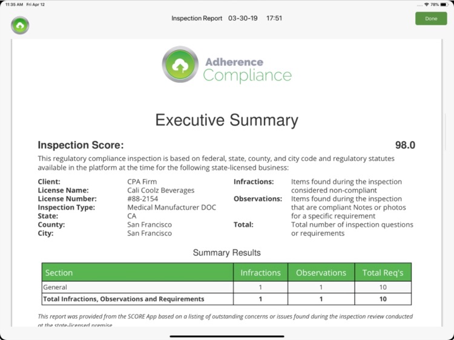
Task: Click General row Infractions cell 1
Action: 260,287
